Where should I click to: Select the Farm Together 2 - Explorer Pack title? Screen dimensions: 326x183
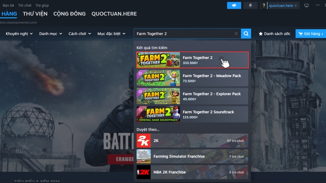[211, 94]
